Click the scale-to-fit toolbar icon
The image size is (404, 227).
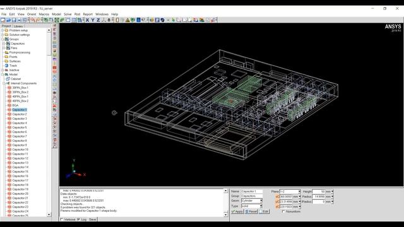pyautogui.click(x=57, y=20)
